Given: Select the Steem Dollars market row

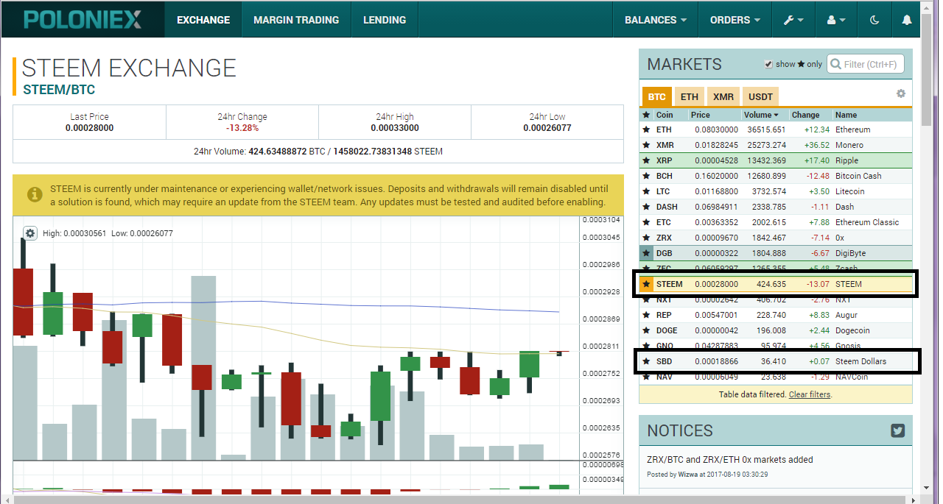Looking at the screenshot, I should pos(777,361).
